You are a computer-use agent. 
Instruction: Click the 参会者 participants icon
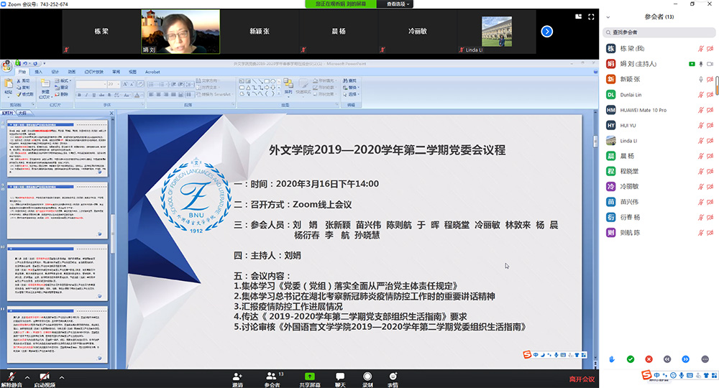(272, 377)
